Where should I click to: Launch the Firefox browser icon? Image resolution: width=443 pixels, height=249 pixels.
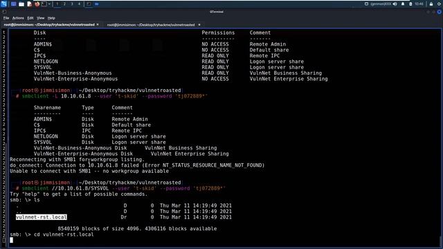point(37,4)
